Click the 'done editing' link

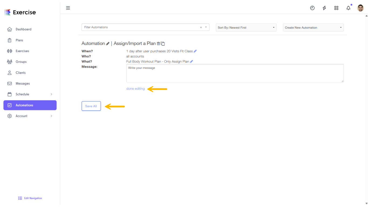(x=135, y=88)
